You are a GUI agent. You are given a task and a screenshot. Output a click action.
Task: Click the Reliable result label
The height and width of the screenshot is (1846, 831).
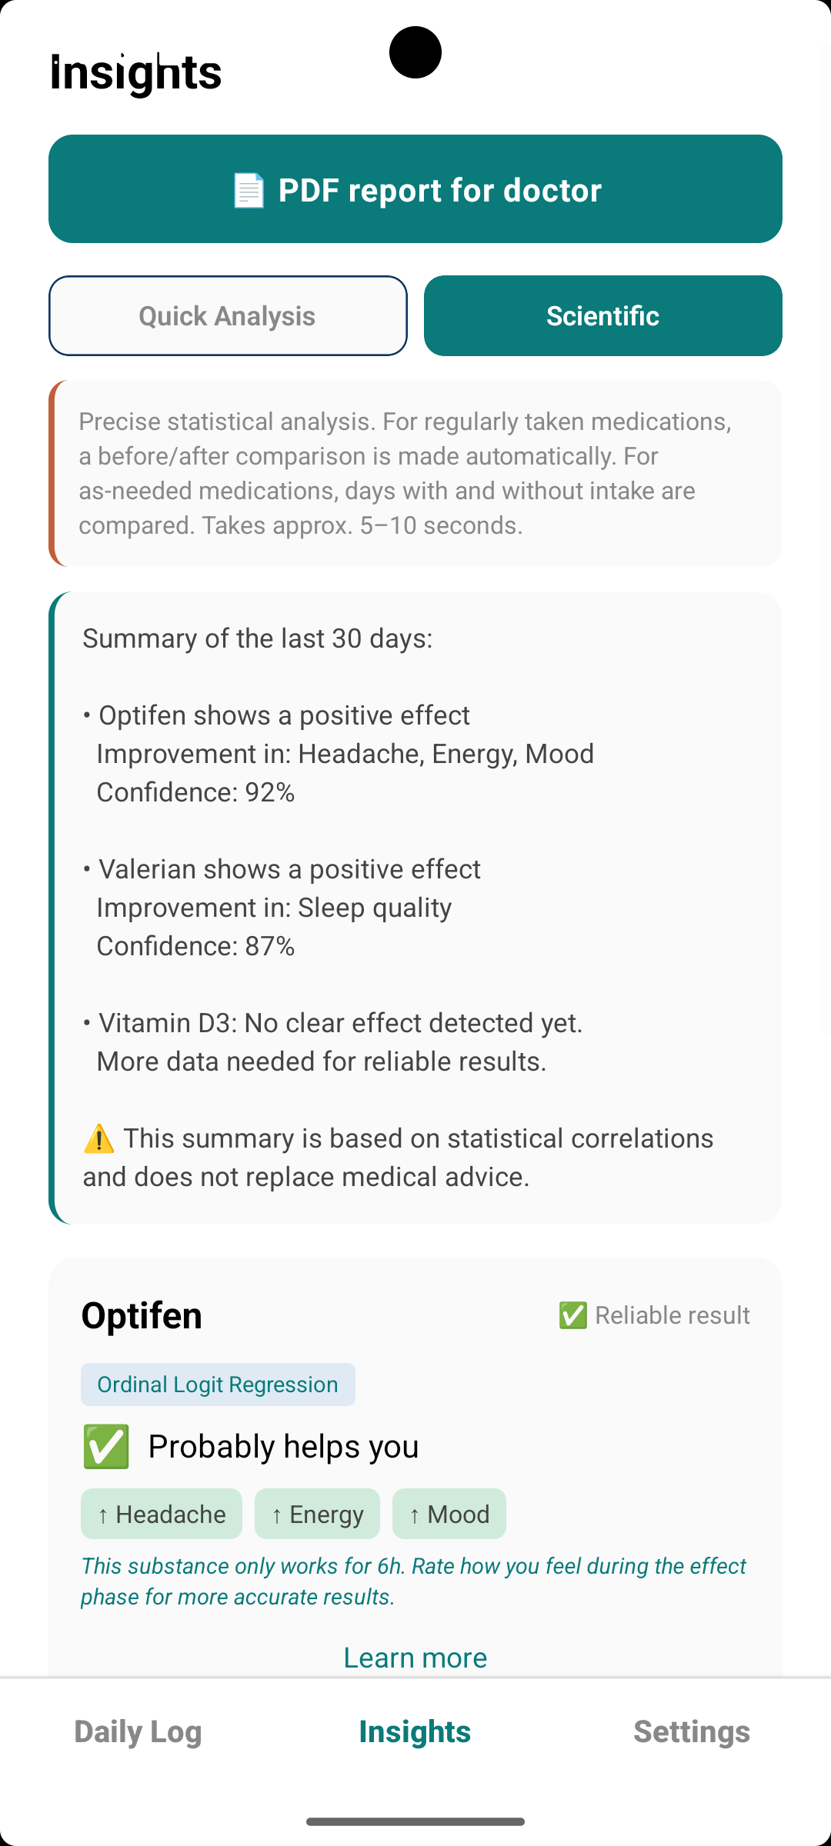pyautogui.click(x=672, y=1315)
